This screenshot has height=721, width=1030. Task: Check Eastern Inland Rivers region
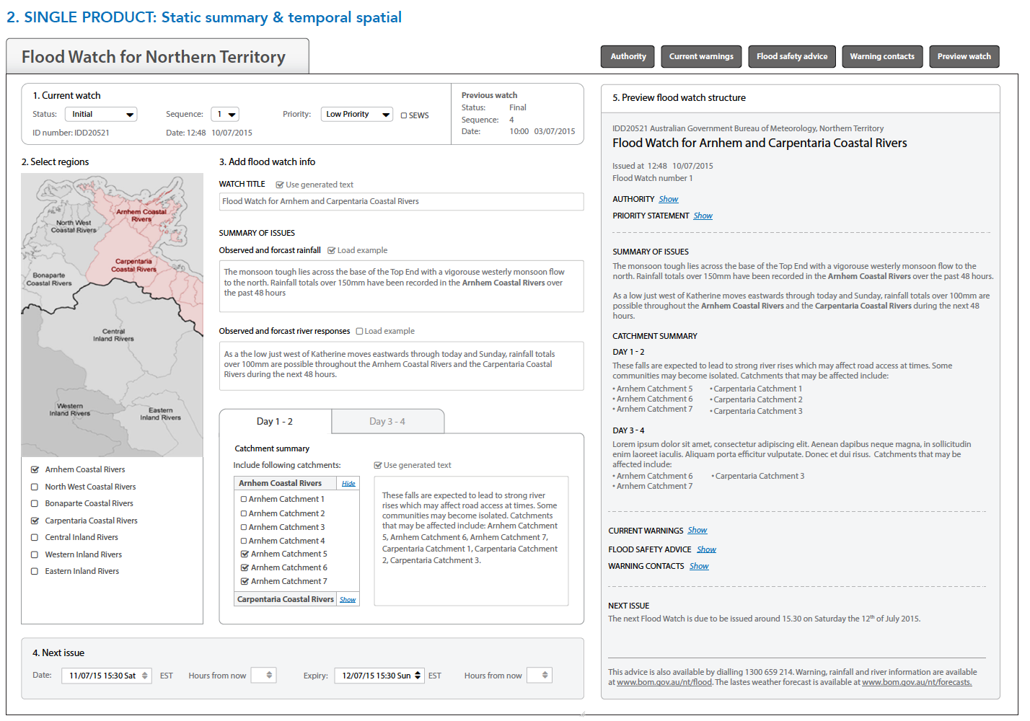pos(35,571)
